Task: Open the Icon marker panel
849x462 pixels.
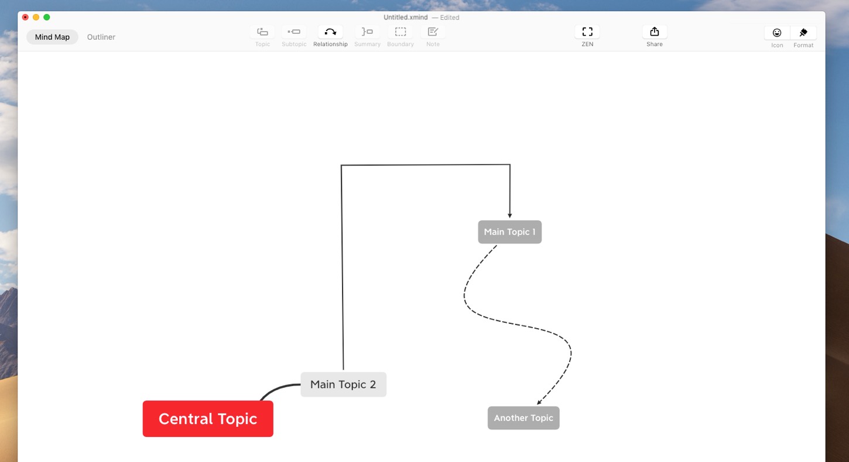Action: (777, 33)
